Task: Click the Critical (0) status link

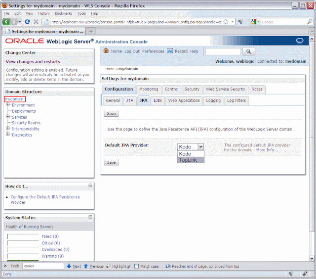Action: [51, 243]
